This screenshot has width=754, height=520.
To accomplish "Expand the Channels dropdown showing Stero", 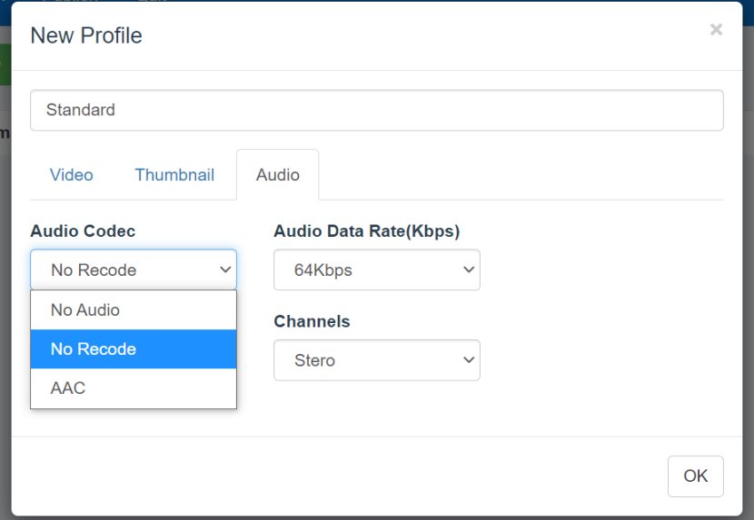I will click(376, 360).
